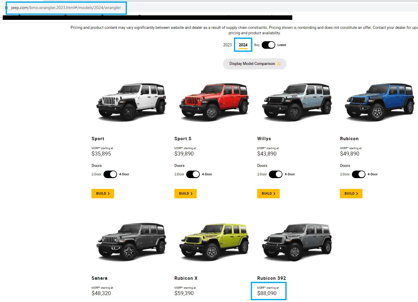Click the $49,890 Rubicon price
This screenshot has width=418, height=302.
tap(350, 154)
